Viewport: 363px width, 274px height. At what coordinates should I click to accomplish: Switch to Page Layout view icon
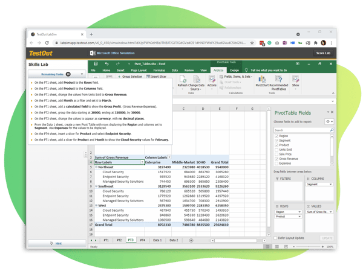(x=276, y=247)
